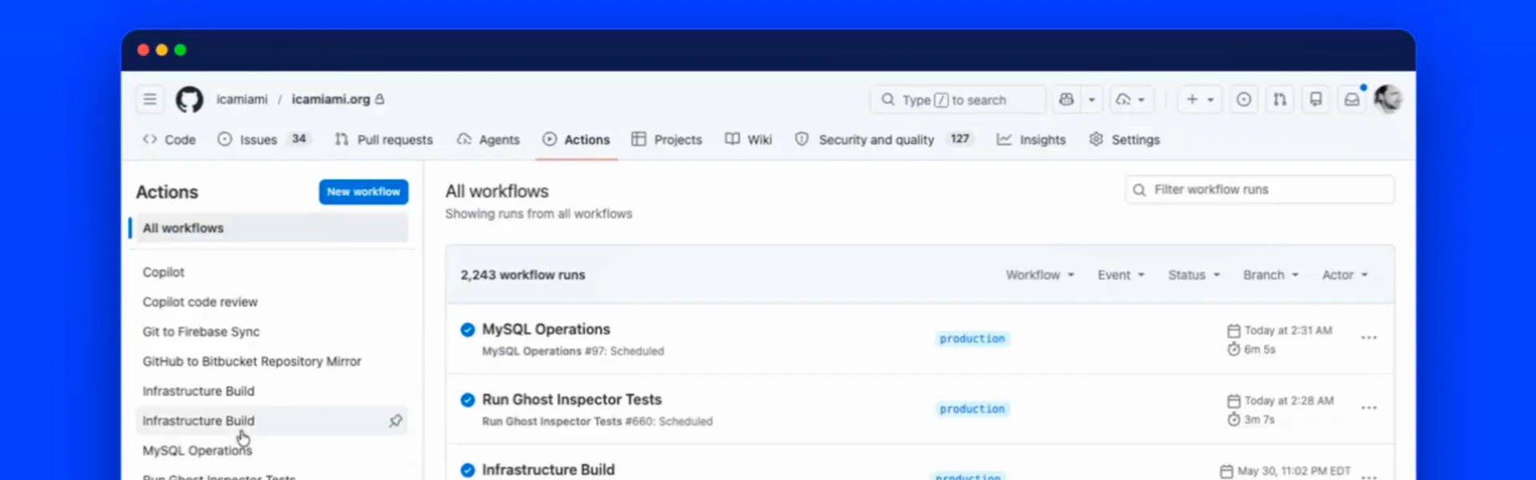Image resolution: width=1536 pixels, height=480 pixels.
Task: Focus the Filter workflow runs field
Action: [1259, 190]
